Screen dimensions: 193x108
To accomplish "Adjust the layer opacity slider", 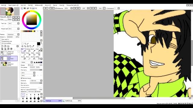I will tap(13, 37).
